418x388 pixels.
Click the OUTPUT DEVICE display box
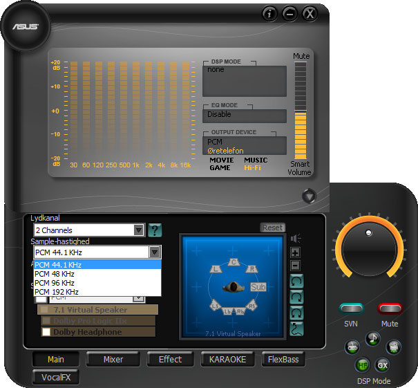[x=245, y=146]
